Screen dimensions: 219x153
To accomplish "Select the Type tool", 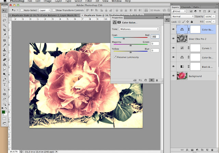I will (4, 84).
